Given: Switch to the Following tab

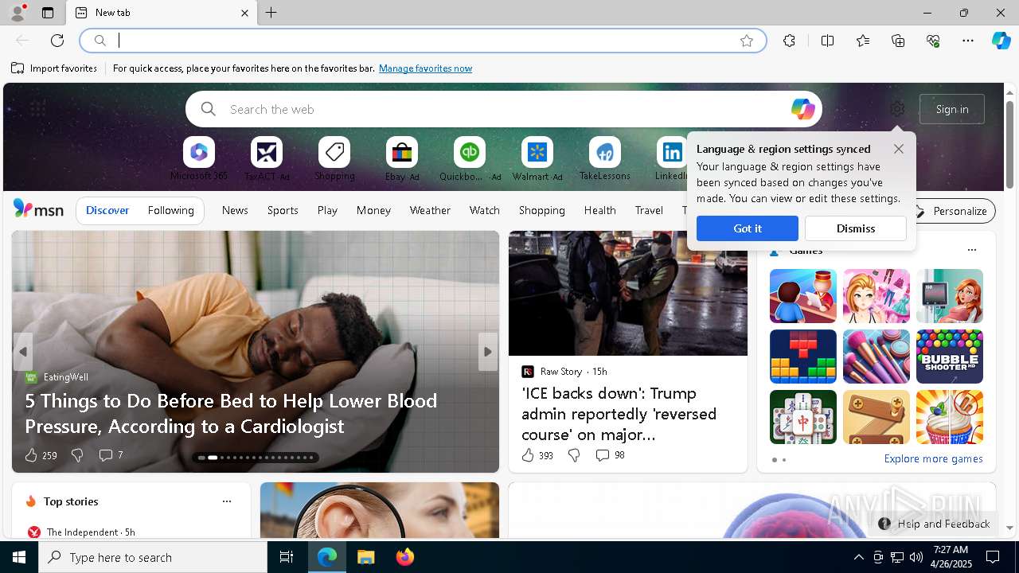Looking at the screenshot, I should 170,210.
